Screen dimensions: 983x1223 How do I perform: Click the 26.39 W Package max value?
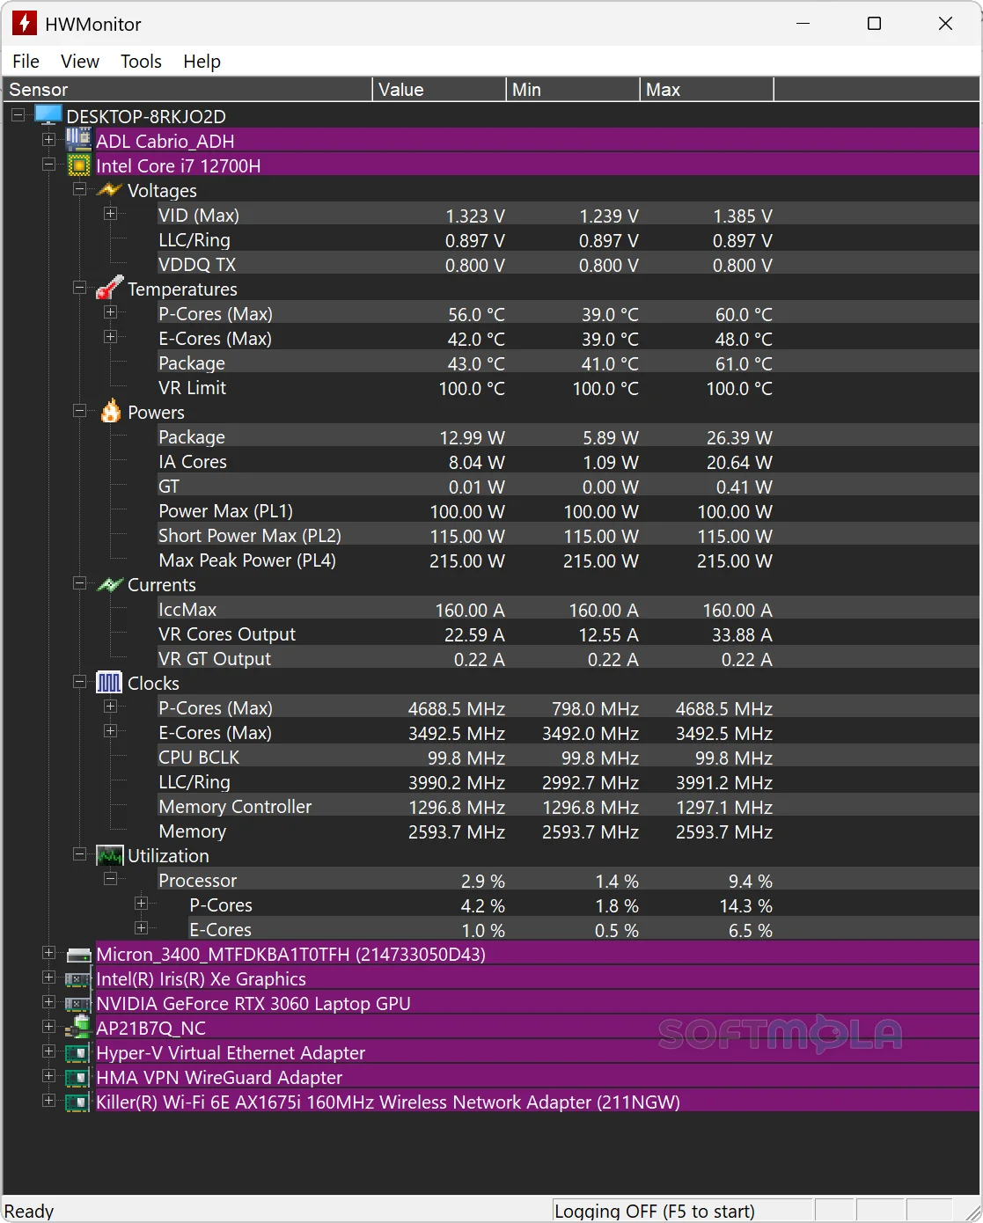click(x=739, y=437)
